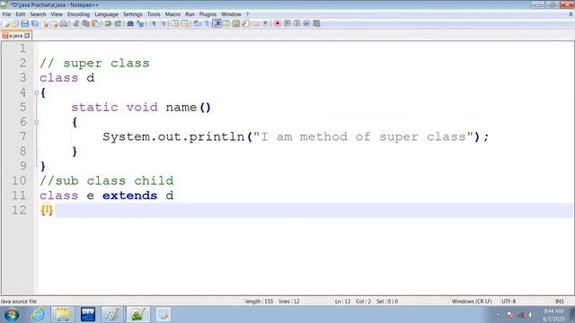
Task: Open the View menu
Action: [57, 14]
